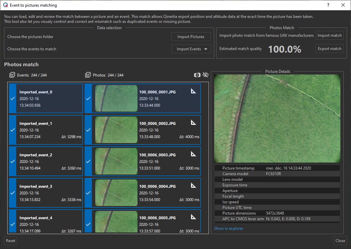The image size is (351, 249).
Task: Uncheck the Imported_event_1 checkmark
Action: tap(12, 130)
